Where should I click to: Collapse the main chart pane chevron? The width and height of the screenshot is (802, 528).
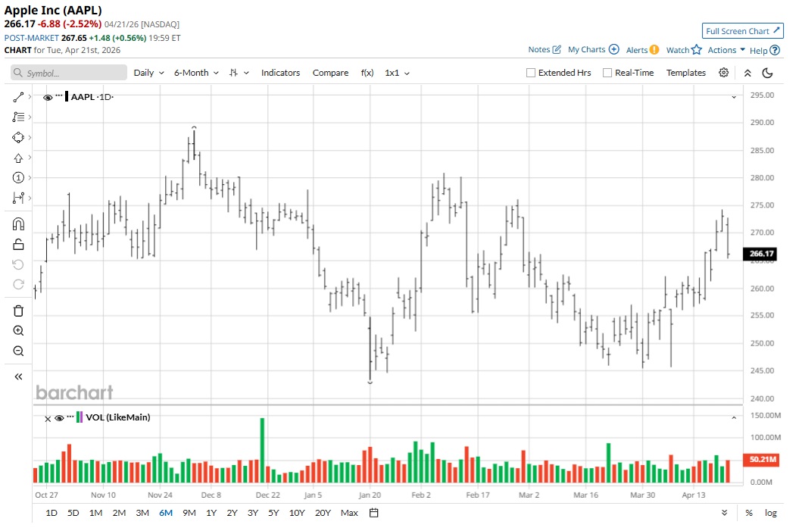(734, 97)
